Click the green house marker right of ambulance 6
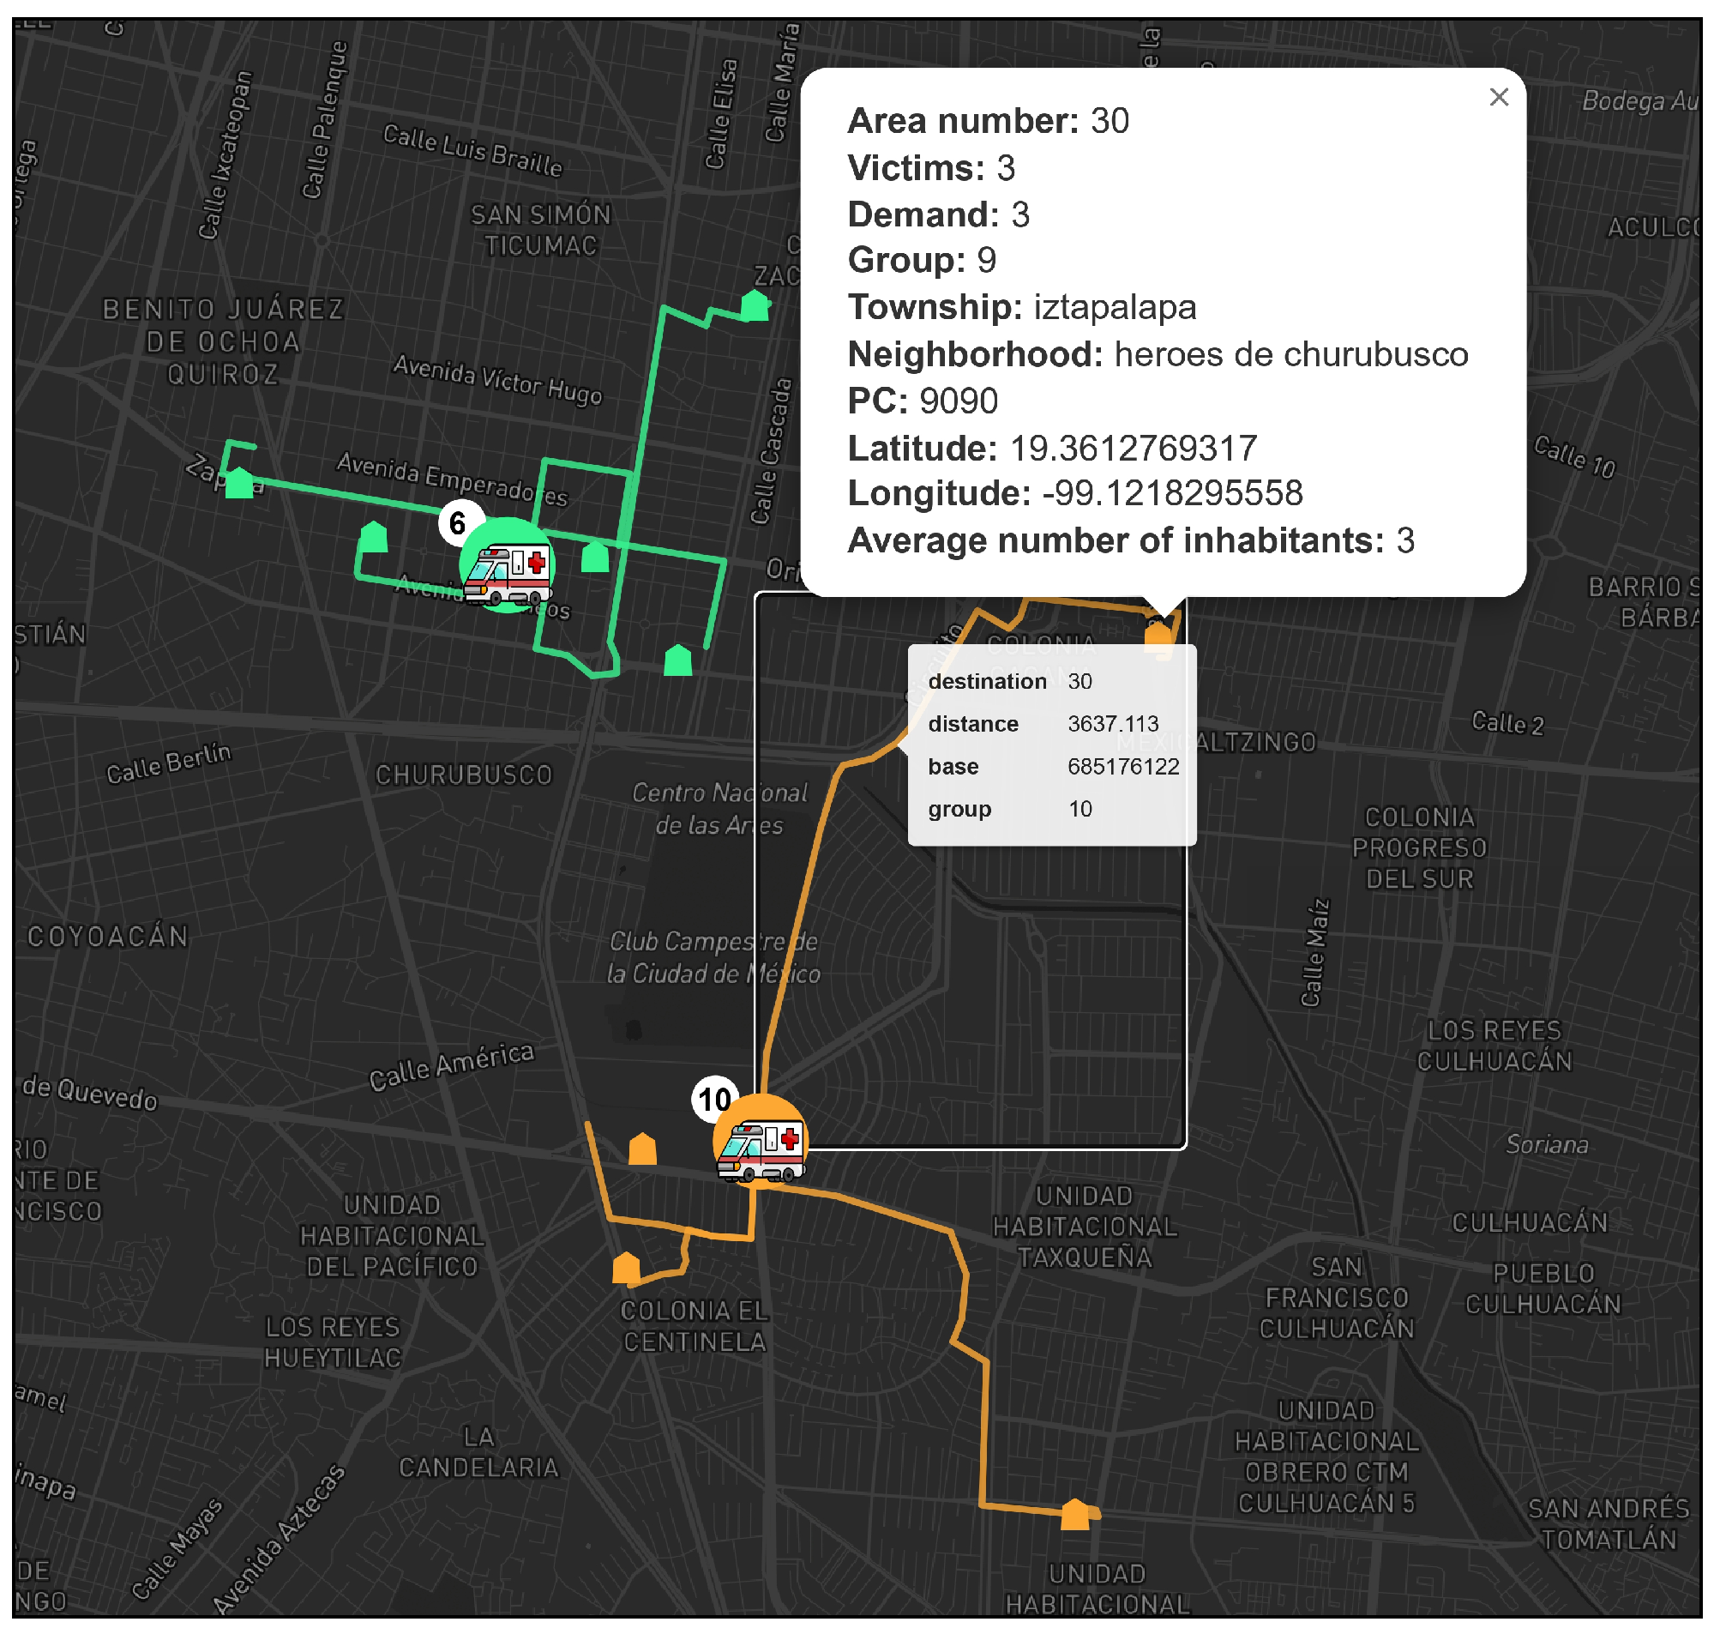Screen dimensions: 1714x1634 point(594,557)
